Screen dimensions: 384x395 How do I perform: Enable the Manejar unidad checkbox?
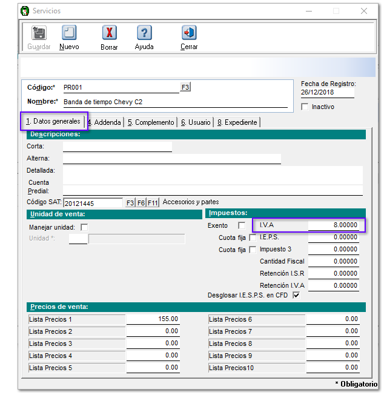[x=84, y=227]
